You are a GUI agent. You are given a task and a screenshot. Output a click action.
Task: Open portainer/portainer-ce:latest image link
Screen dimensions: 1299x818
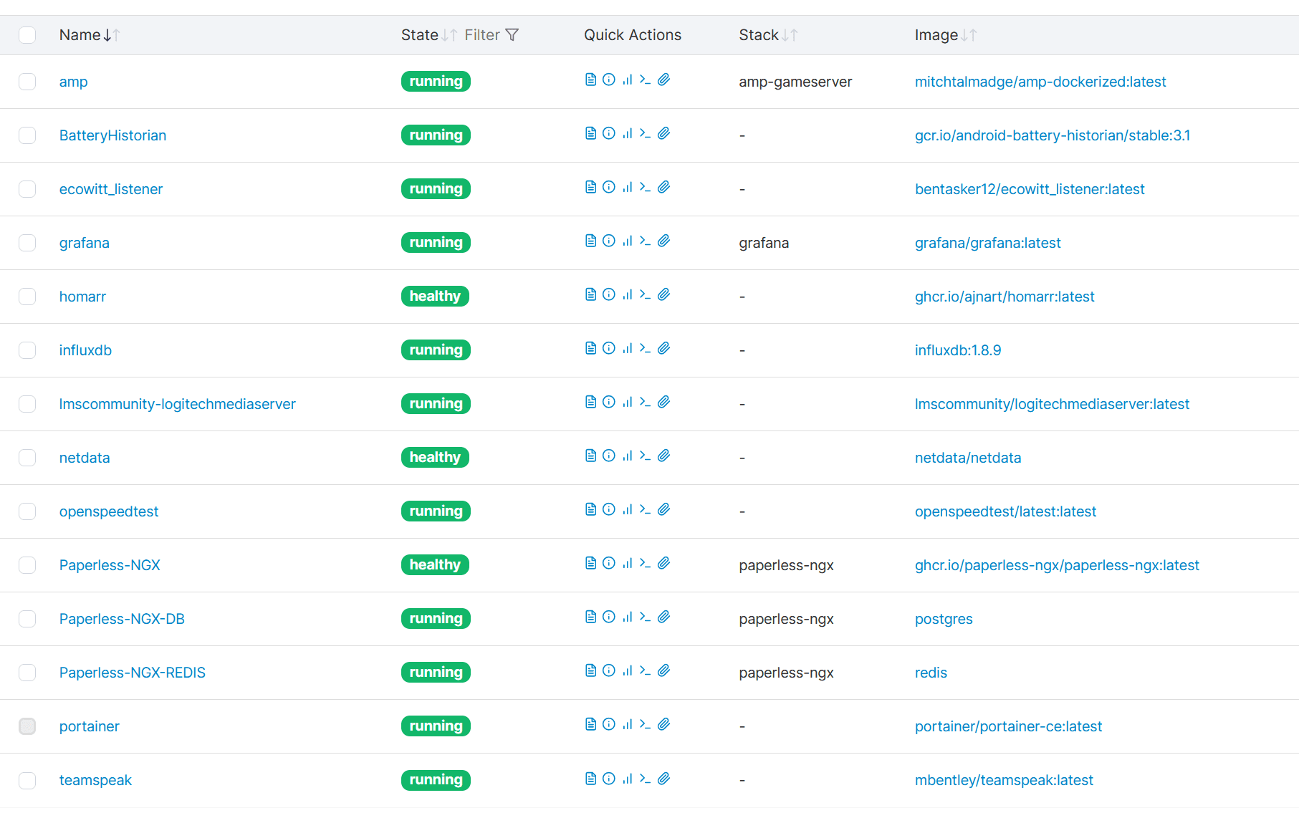[1008, 726]
